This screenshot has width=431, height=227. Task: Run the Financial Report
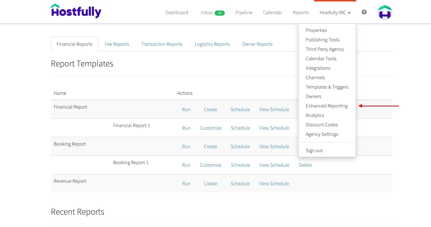click(x=186, y=109)
